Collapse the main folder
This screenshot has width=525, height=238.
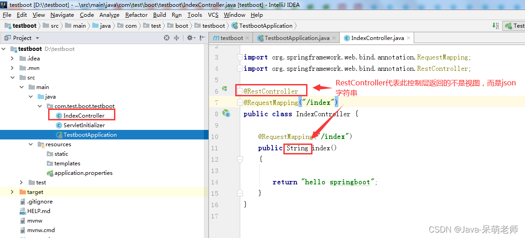[x=21, y=87]
